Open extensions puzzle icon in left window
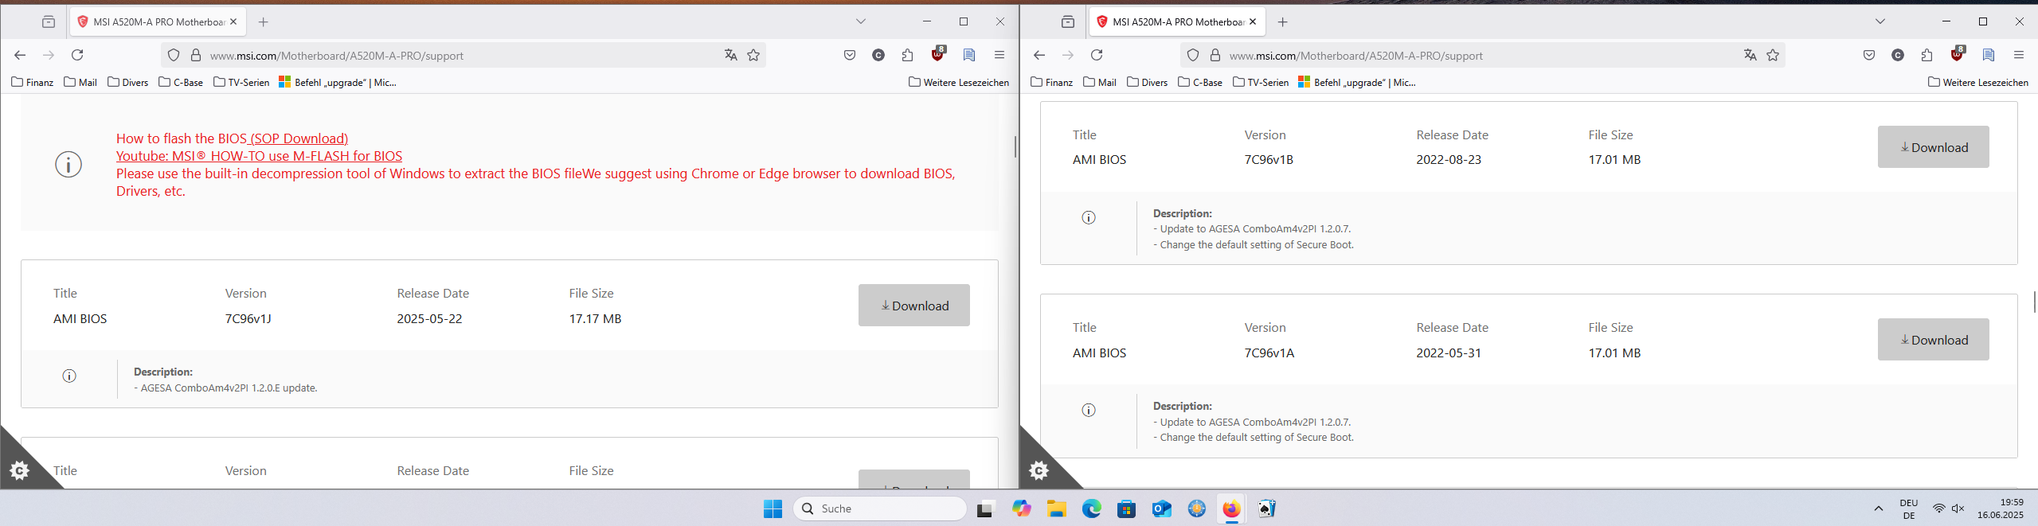Screen dimensions: 2038x526 pos(907,55)
